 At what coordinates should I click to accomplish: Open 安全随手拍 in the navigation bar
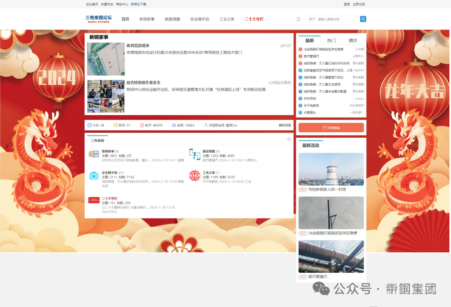coord(199,19)
